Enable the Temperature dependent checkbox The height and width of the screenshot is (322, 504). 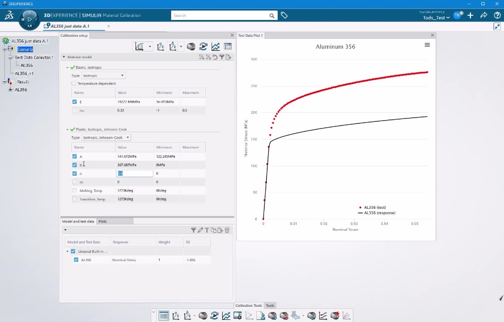click(x=74, y=83)
